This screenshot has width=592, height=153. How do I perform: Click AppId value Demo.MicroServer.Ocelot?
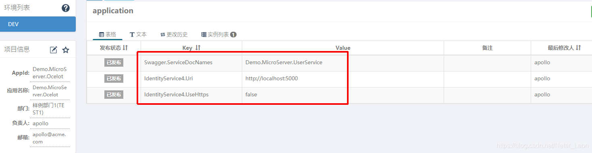pyautogui.click(x=50, y=73)
